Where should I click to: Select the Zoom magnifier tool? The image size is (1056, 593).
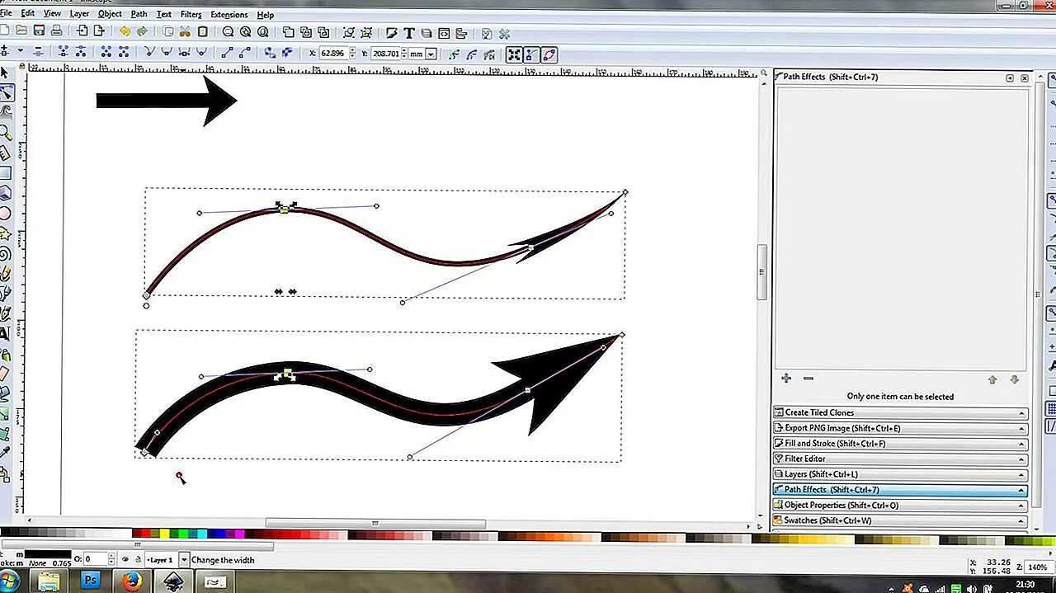click(5, 132)
